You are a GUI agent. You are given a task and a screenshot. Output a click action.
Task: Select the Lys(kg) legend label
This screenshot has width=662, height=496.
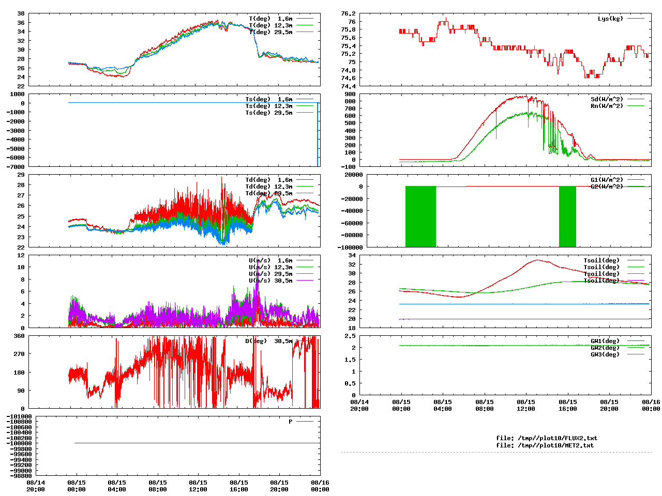click(610, 19)
